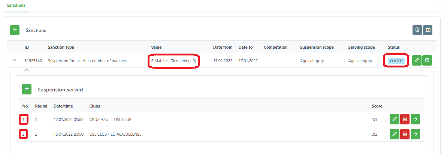Collapse the sanction 51925140 row chevron
Viewport: 444px width, 154px height.
coord(15,60)
